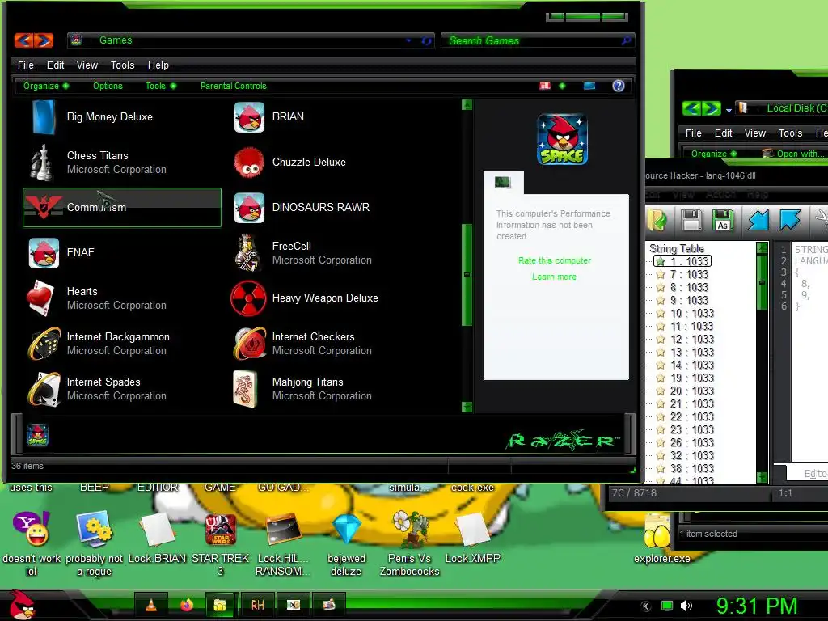Expand the Games address bar dropdown arrow
Viewport: 828px width, 621px height.
[x=408, y=40]
